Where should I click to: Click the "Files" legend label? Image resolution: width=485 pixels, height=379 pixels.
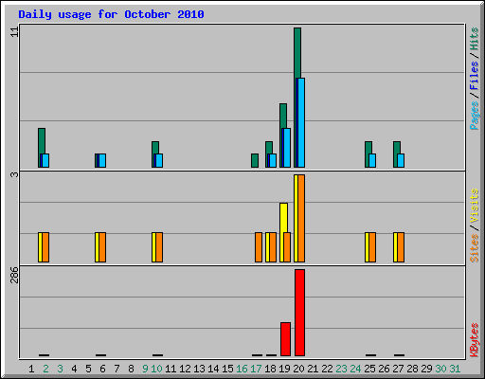475,75
